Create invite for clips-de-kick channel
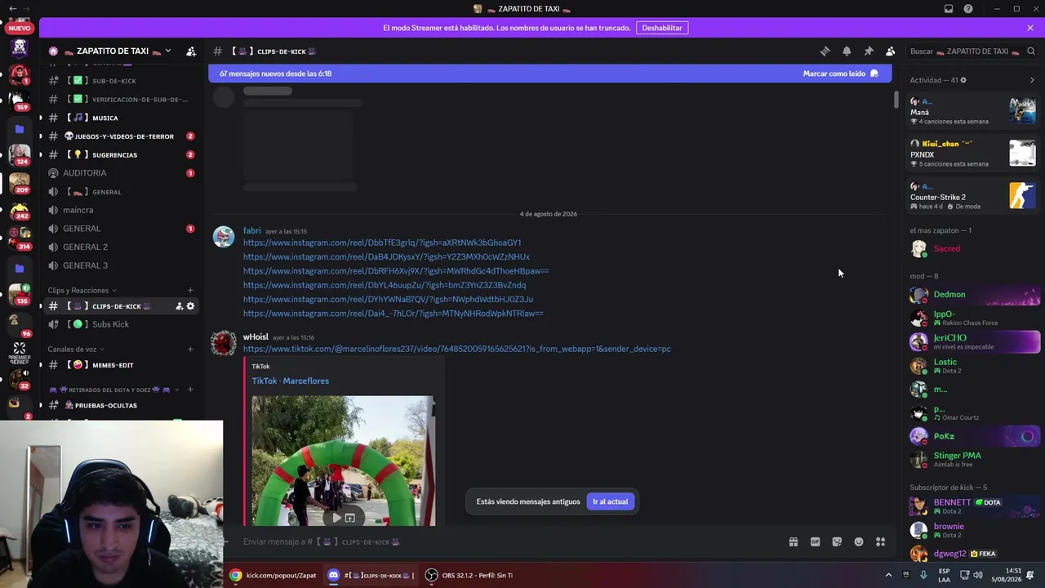 coord(180,306)
